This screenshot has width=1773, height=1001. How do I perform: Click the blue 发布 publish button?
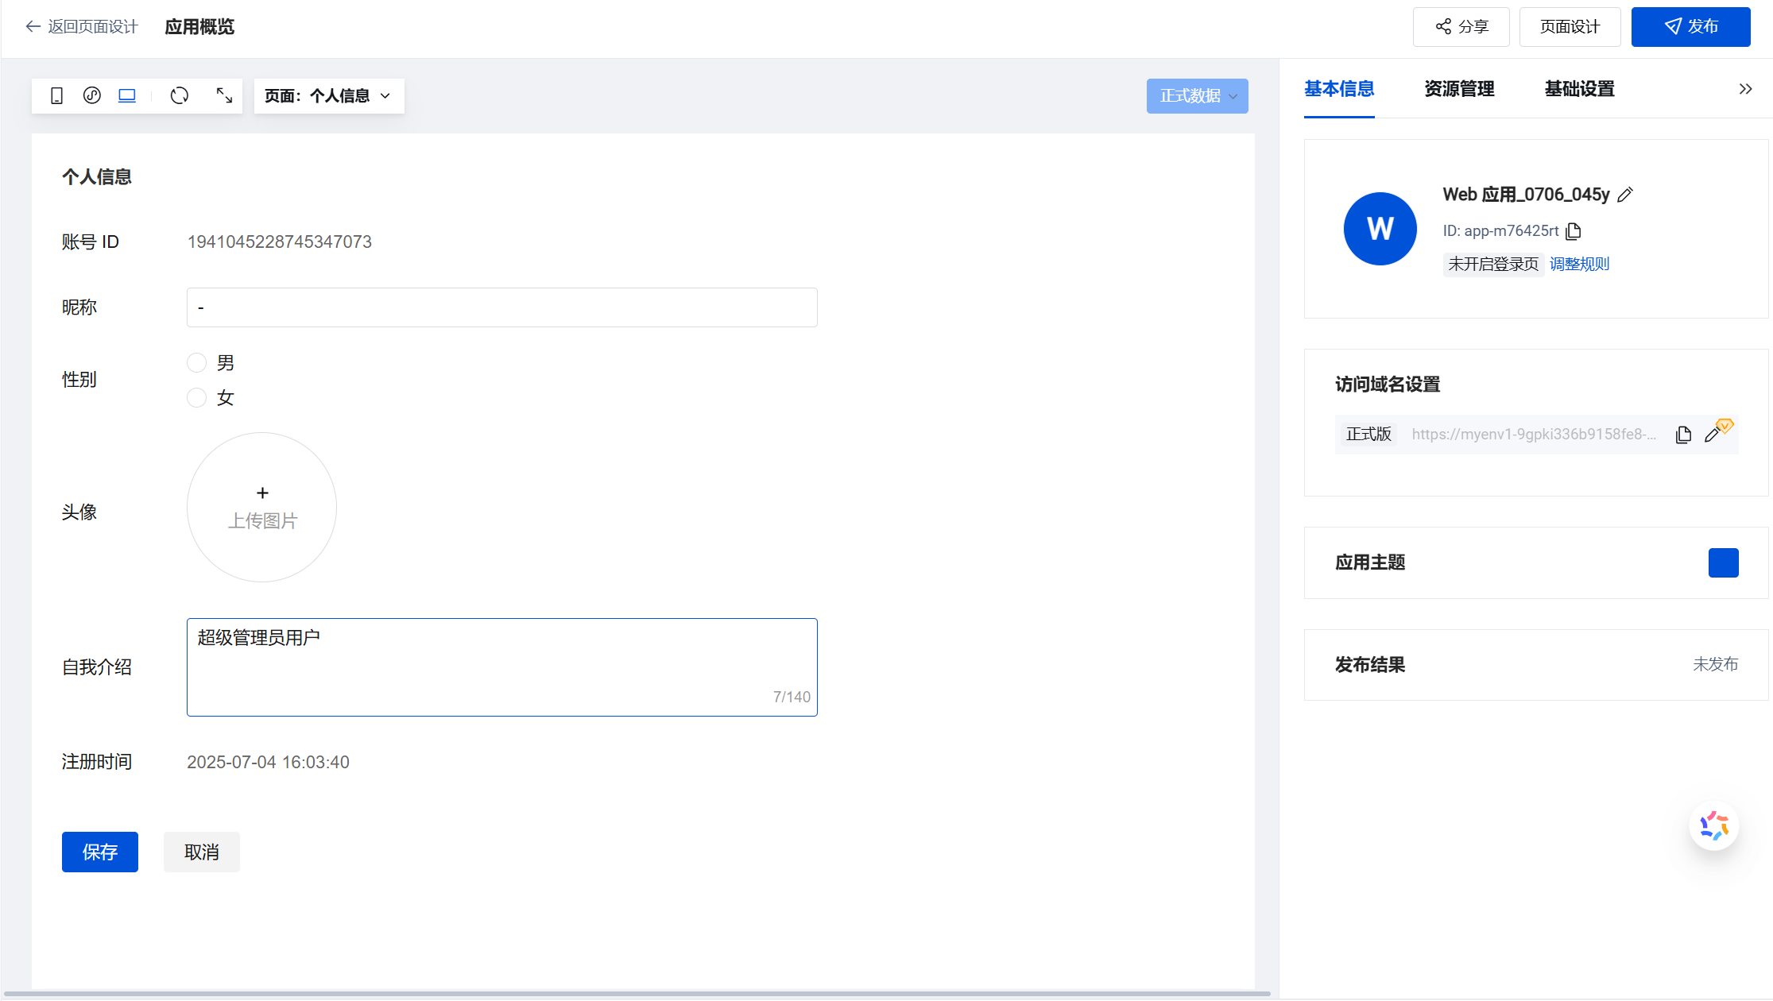1690,27
